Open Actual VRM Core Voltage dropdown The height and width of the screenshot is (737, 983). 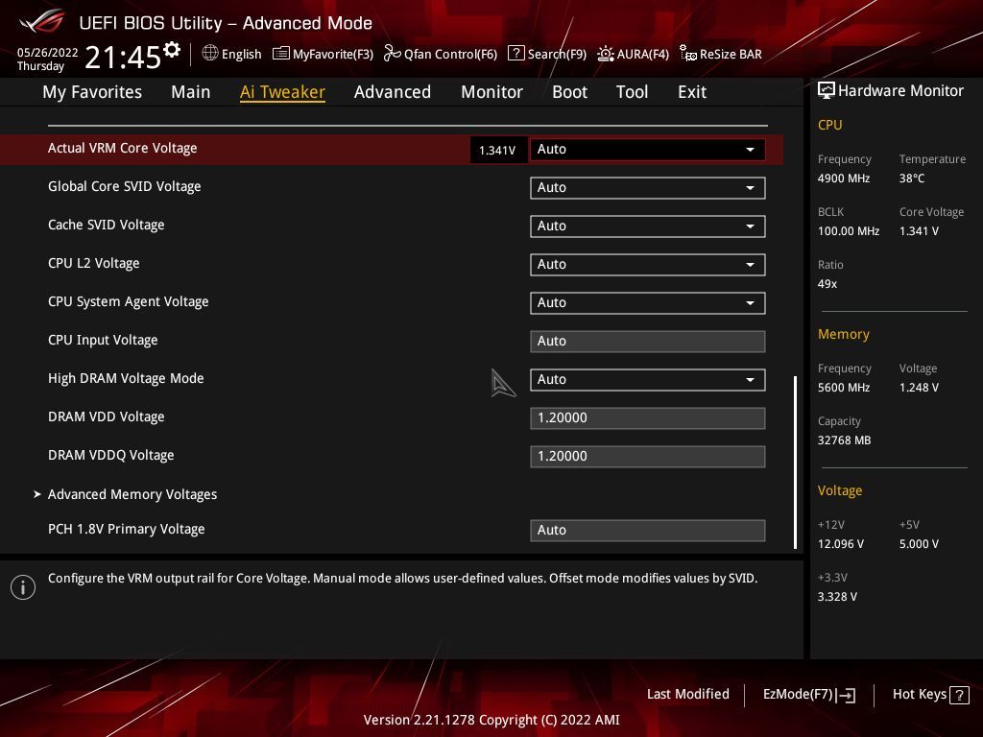point(648,149)
